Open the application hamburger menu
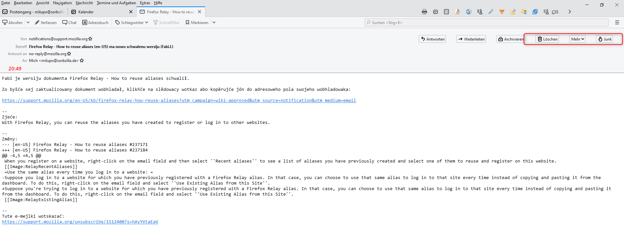The height and width of the screenshot is (229, 624). (617, 22)
